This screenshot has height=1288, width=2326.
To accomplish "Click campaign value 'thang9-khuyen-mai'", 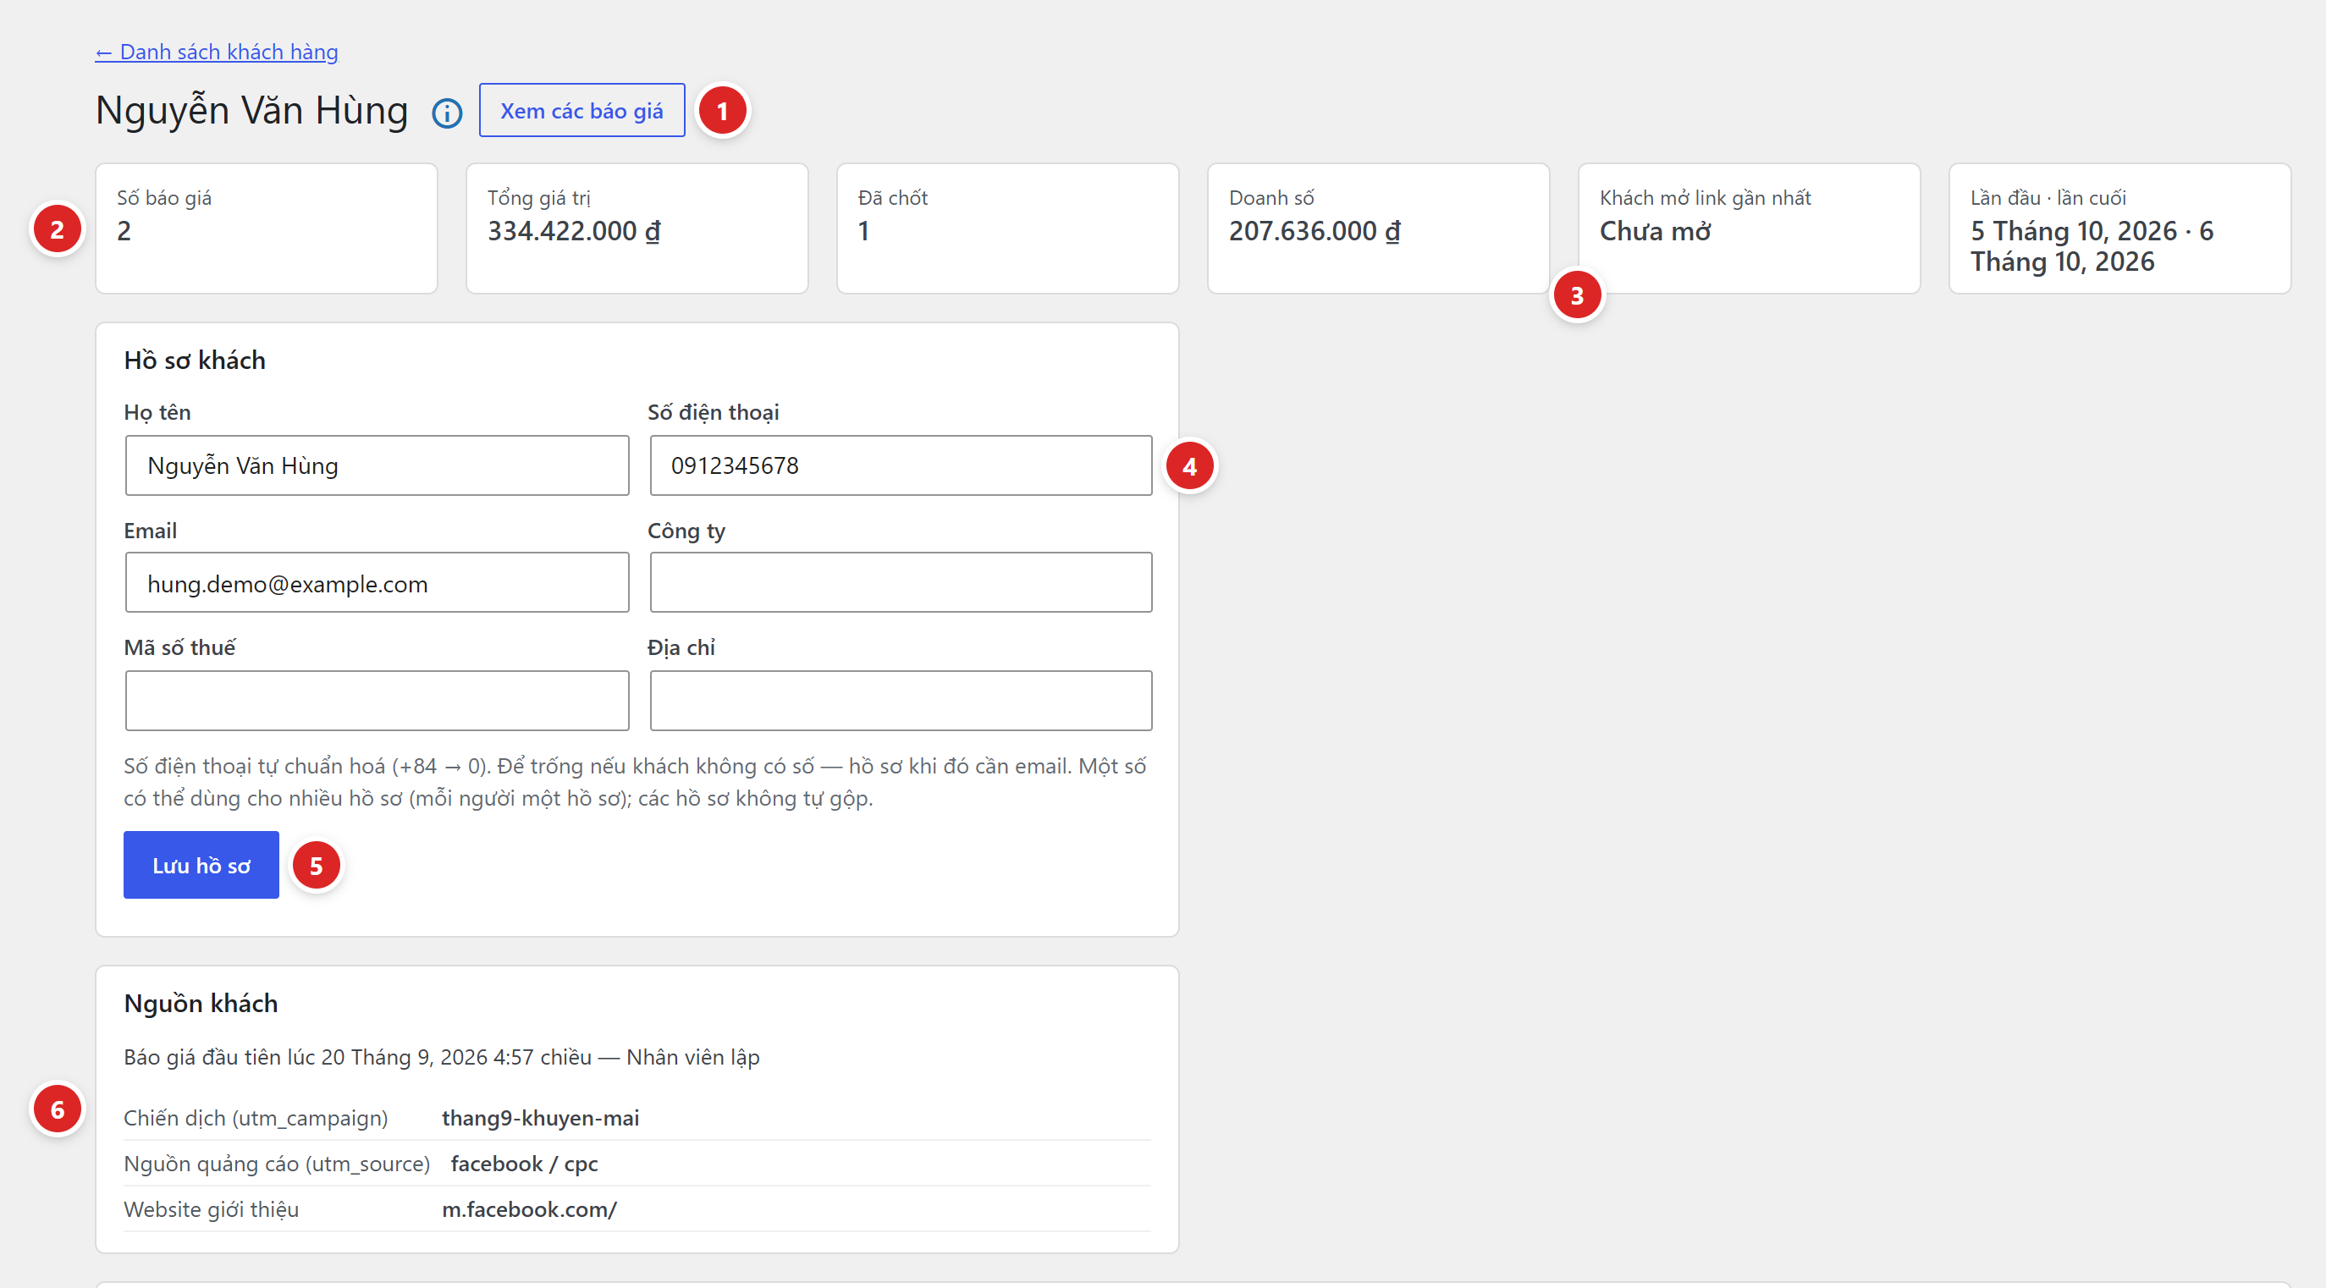I will tap(540, 1118).
